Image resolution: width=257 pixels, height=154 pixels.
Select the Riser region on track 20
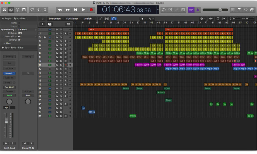pos(168,100)
